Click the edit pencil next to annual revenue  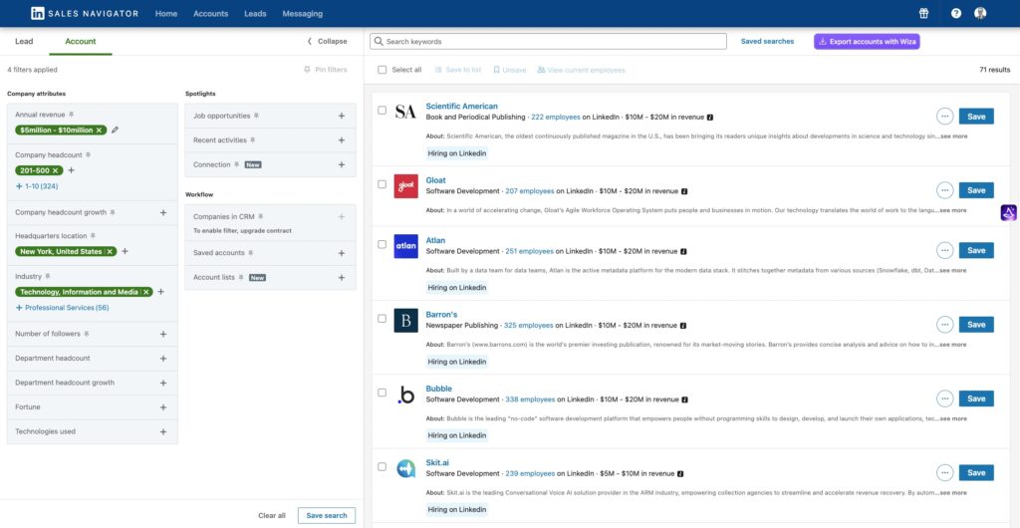(116, 131)
